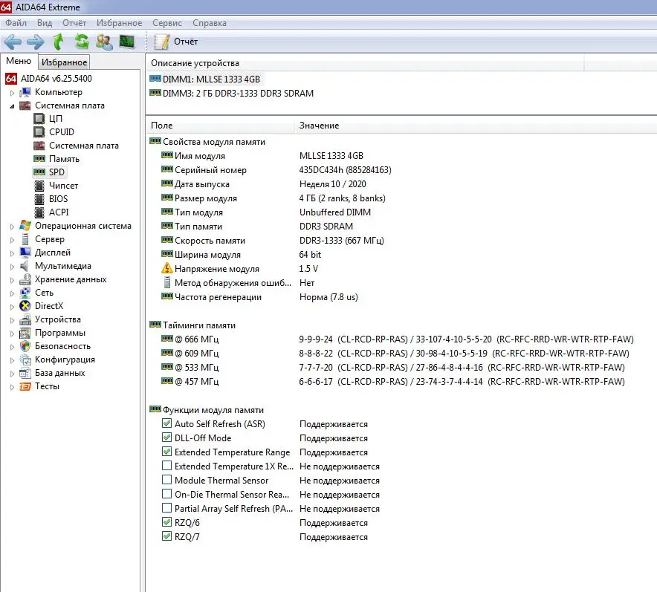Expand the Мультимедиа tree node
The width and height of the screenshot is (657, 592).
click(x=12, y=267)
